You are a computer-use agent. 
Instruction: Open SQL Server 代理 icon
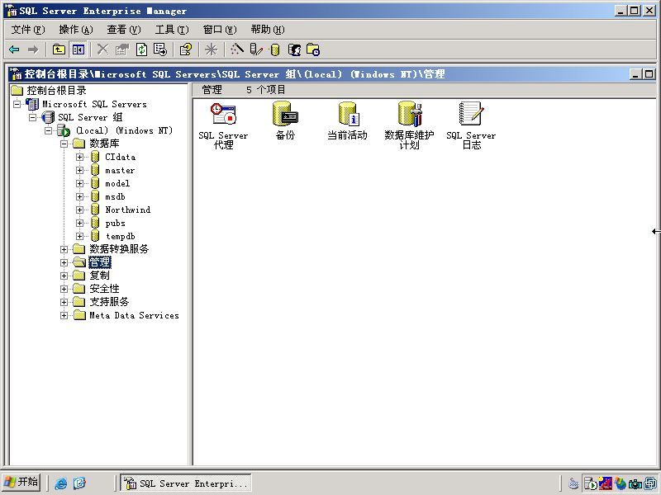pos(223,125)
